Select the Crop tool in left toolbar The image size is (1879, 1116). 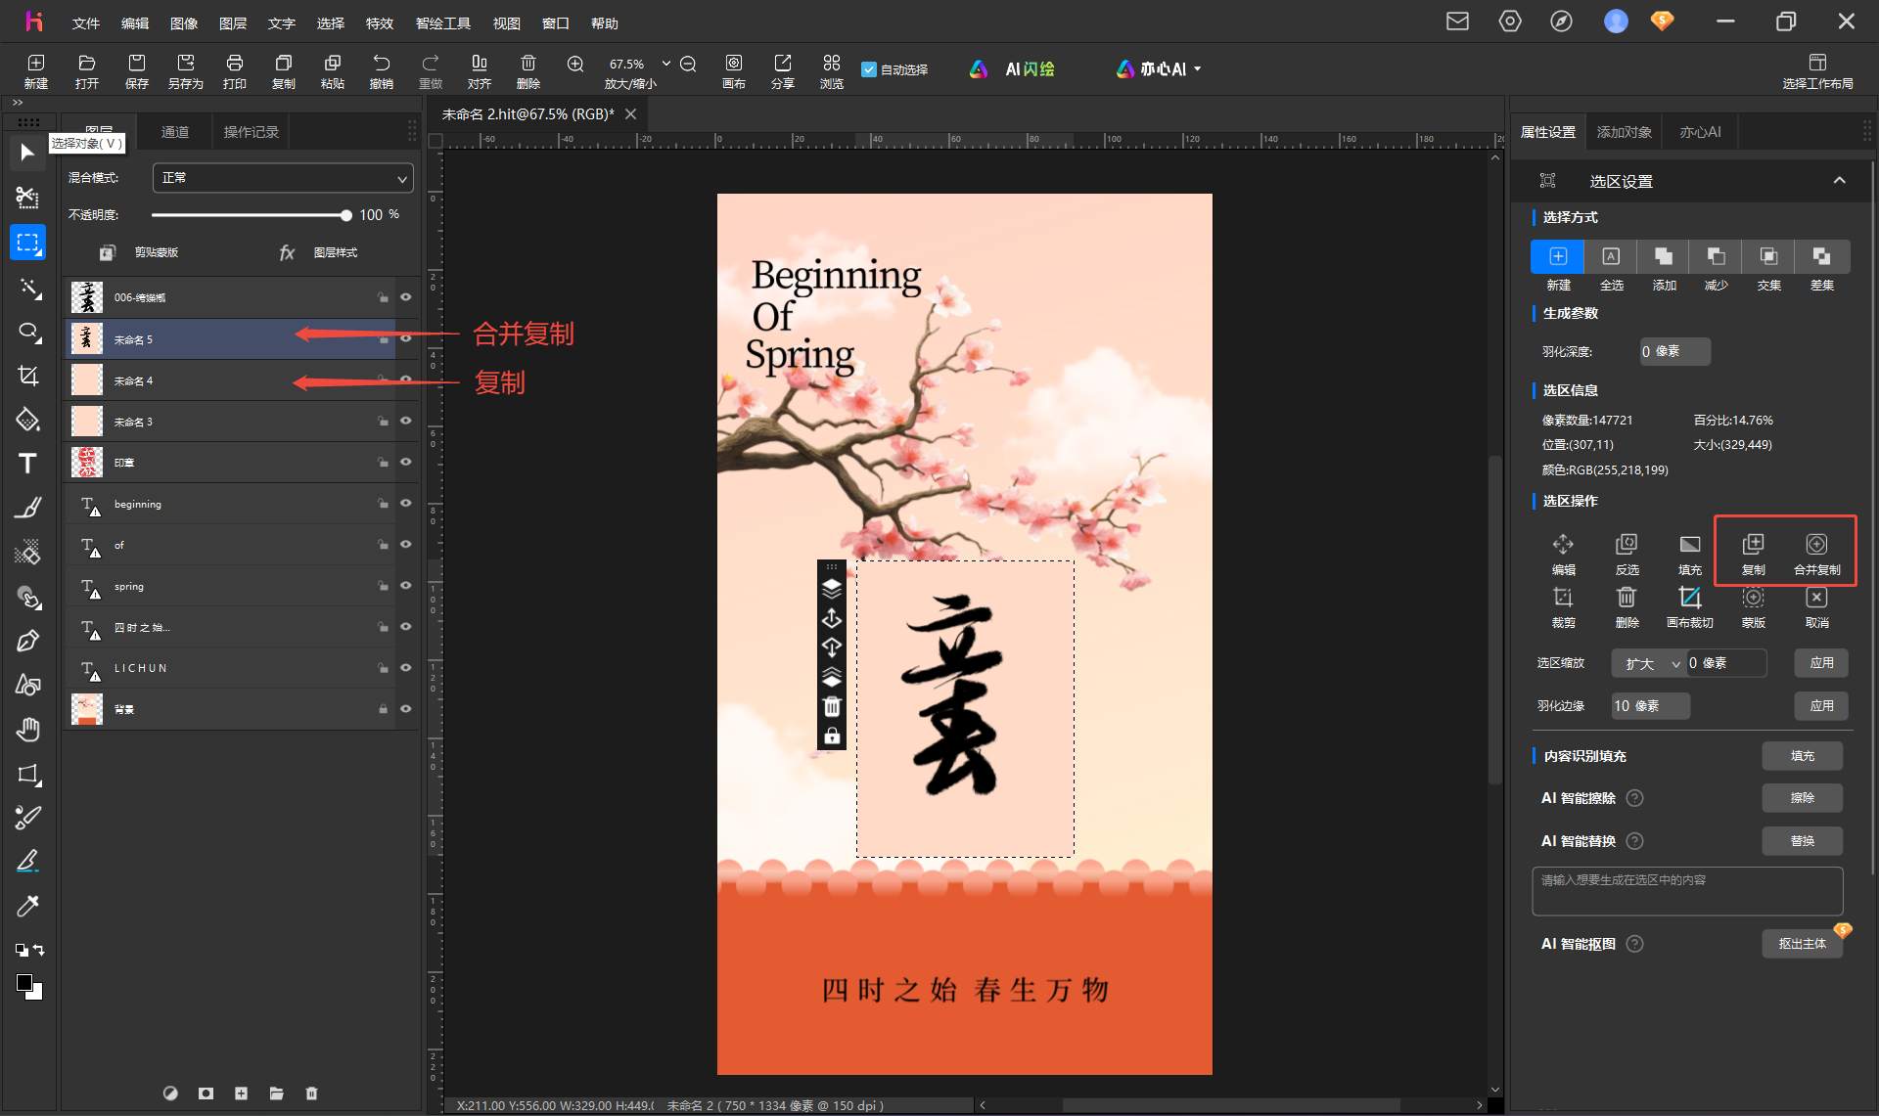click(27, 376)
